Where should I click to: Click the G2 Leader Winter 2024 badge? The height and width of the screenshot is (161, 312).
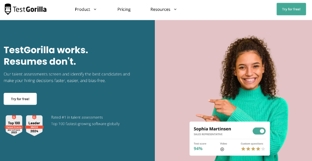tap(34, 125)
